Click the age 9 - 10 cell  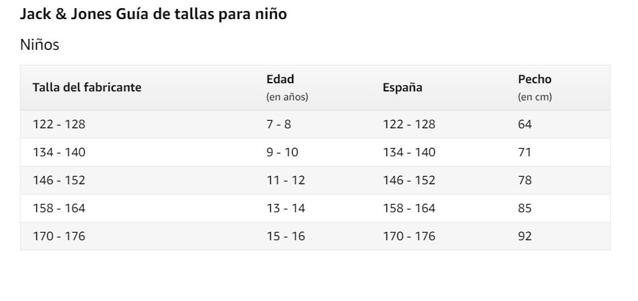click(282, 152)
